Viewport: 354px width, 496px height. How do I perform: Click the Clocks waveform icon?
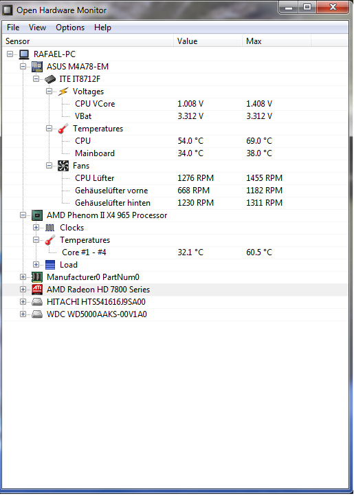pyautogui.click(x=50, y=228)
